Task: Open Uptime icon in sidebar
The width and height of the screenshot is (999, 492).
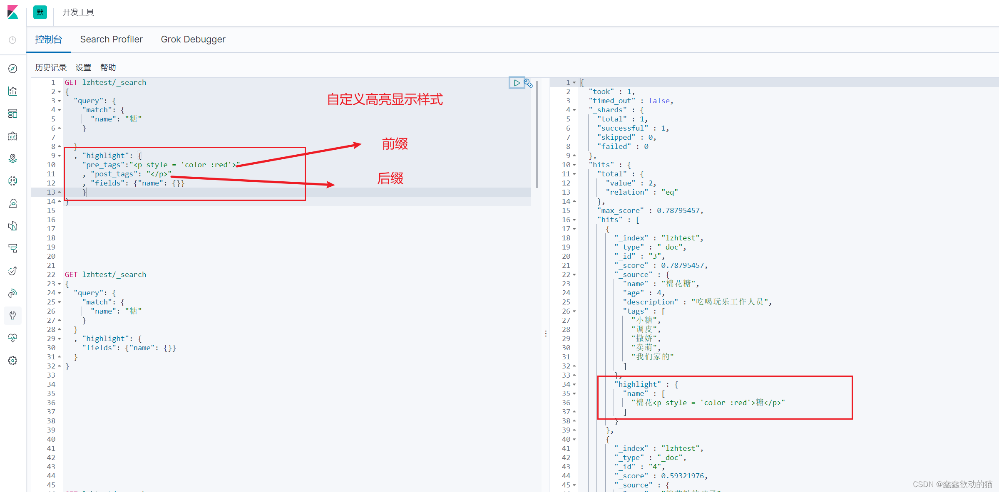Action: [x=12, y=271]
